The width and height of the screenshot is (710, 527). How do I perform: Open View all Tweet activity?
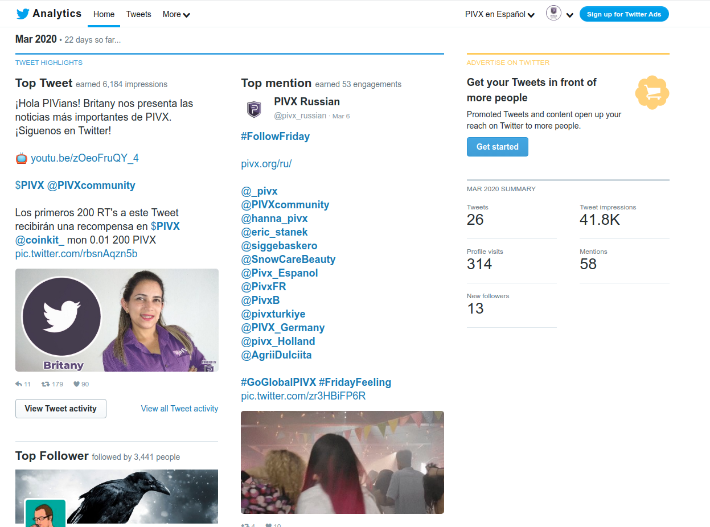coord(179,409)
